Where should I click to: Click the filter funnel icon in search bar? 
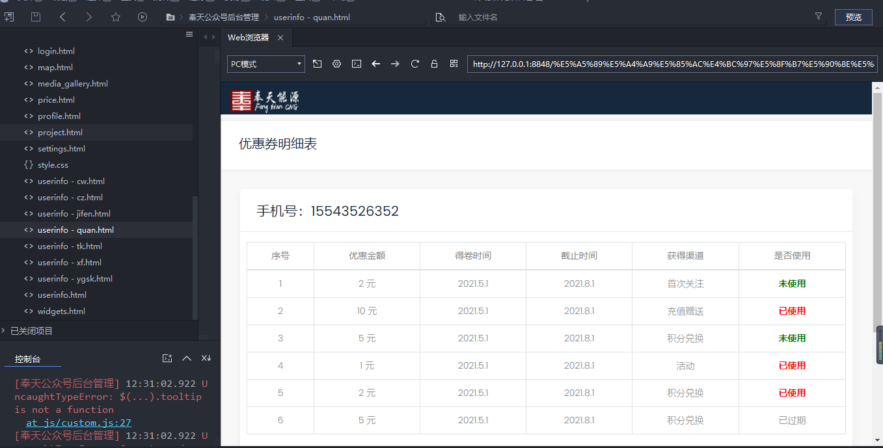pos(819,17)
